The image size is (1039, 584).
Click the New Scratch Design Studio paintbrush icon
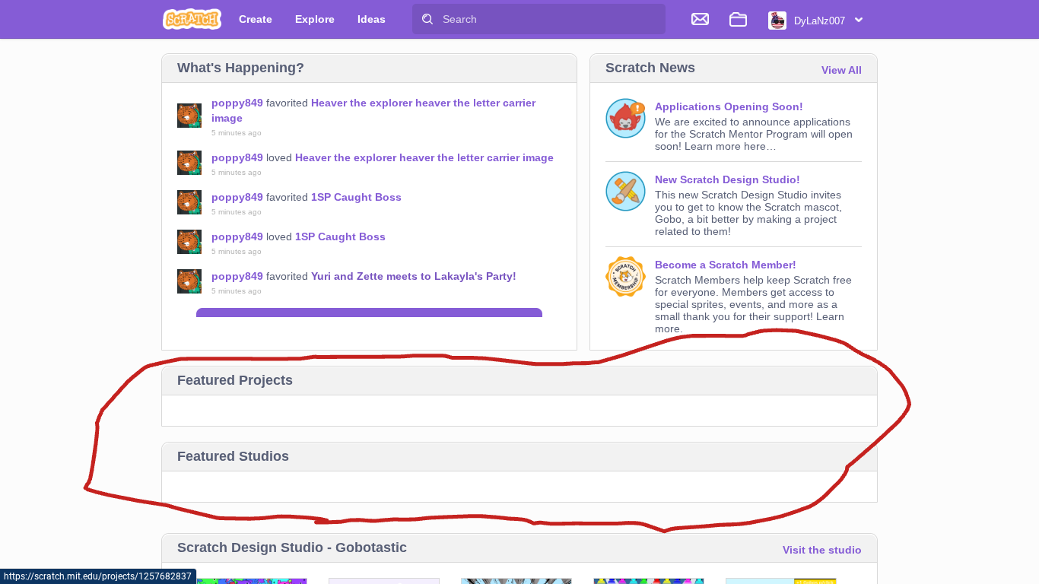click(625, 191)
